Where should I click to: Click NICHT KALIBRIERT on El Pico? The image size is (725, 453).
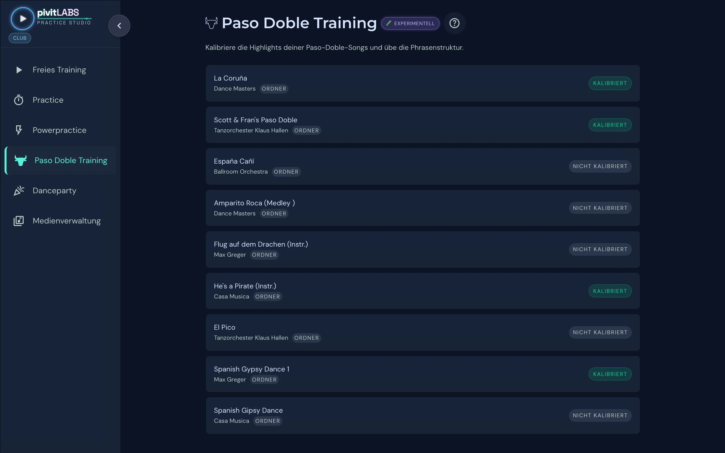(600, 332)
